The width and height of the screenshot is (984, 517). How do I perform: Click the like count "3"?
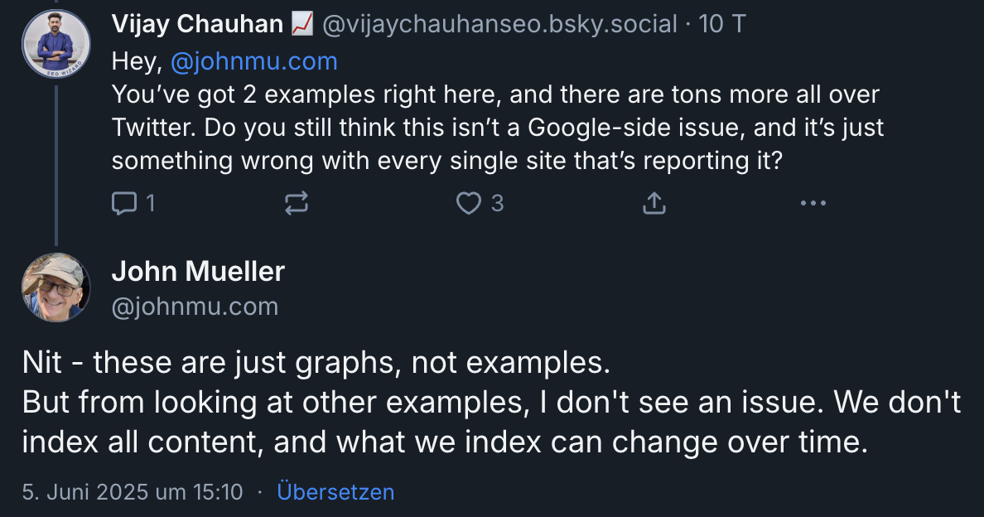[497, 203]
